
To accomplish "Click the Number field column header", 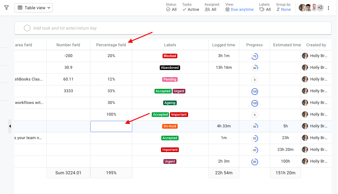I will pyautogui.click(x=68, y=45).
